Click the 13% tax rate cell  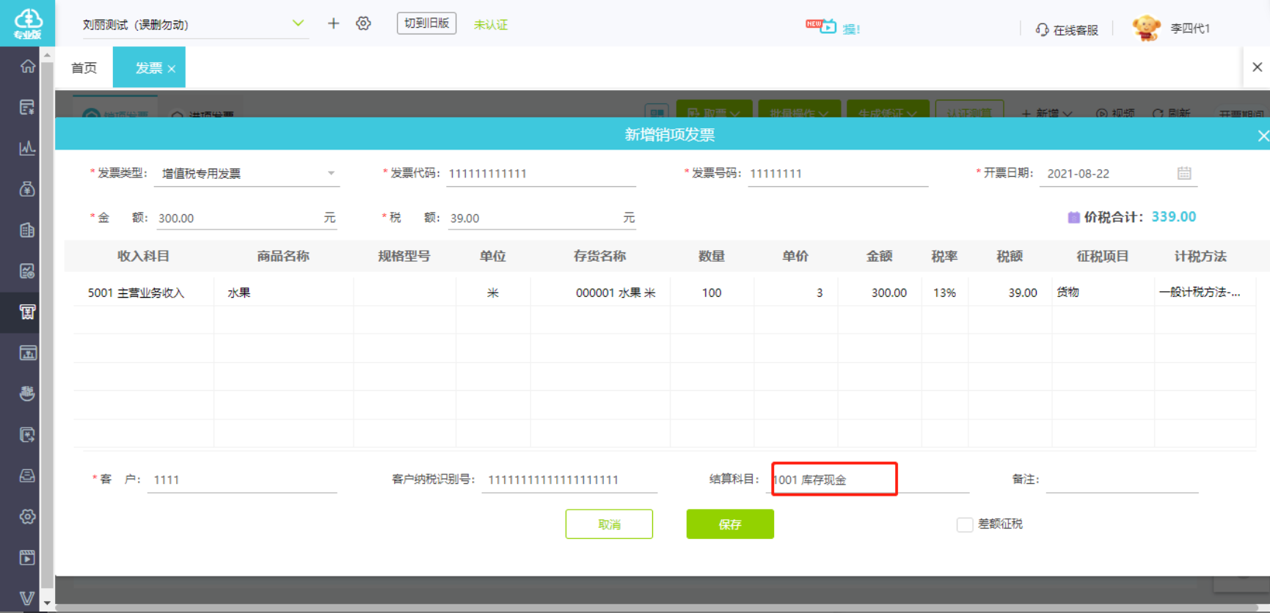click(945, 293)
